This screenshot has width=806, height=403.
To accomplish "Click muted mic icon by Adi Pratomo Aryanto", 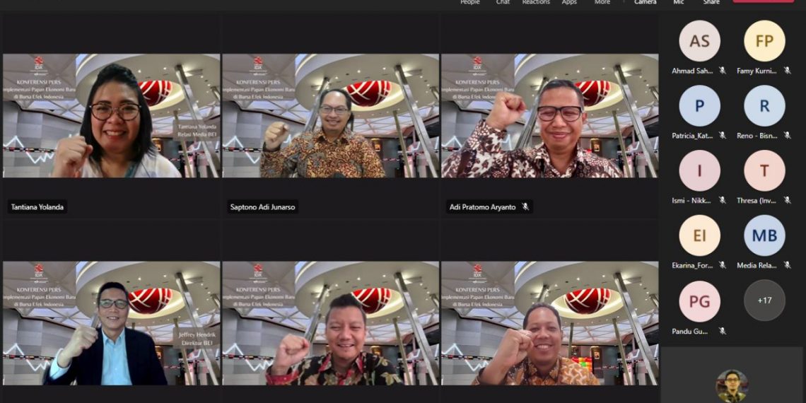I will click(525, 206).
